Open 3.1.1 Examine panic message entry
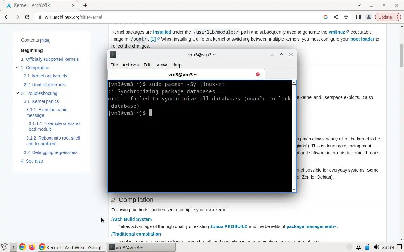 coord(47,112)
